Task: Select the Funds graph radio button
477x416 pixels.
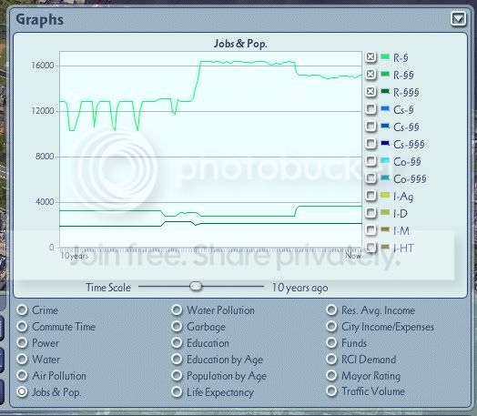Action: [x=331, y=342]
